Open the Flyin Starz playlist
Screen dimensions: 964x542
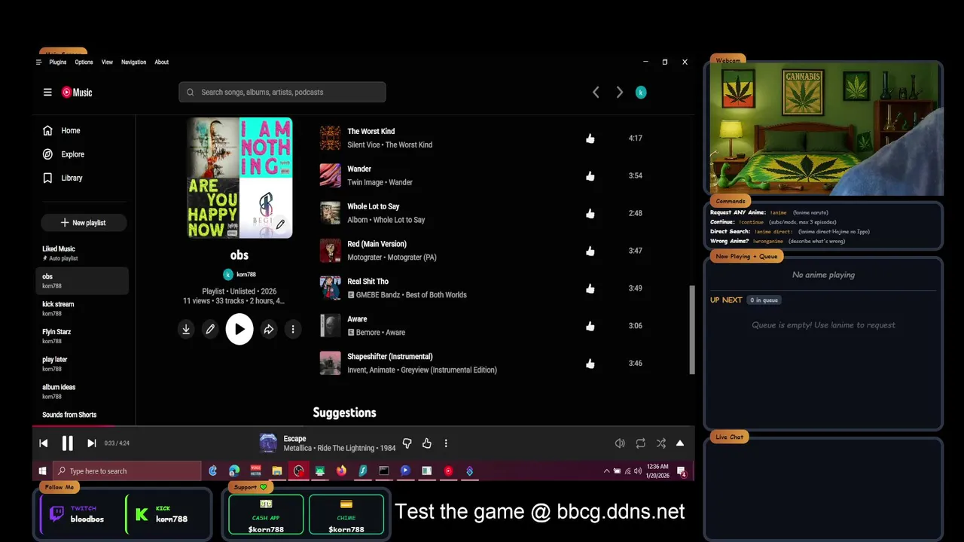click(x=84, y=336)
